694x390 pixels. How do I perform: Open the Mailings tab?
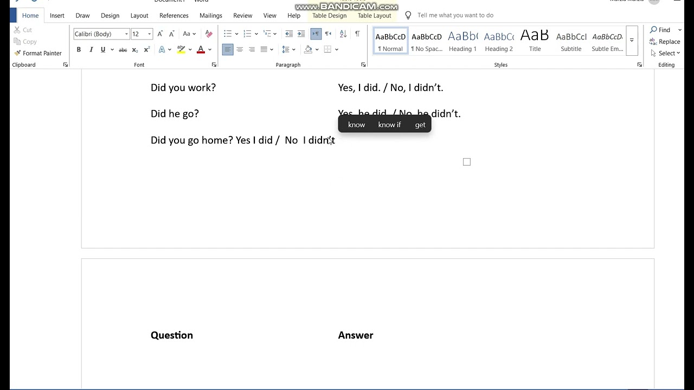click(211, 16)
